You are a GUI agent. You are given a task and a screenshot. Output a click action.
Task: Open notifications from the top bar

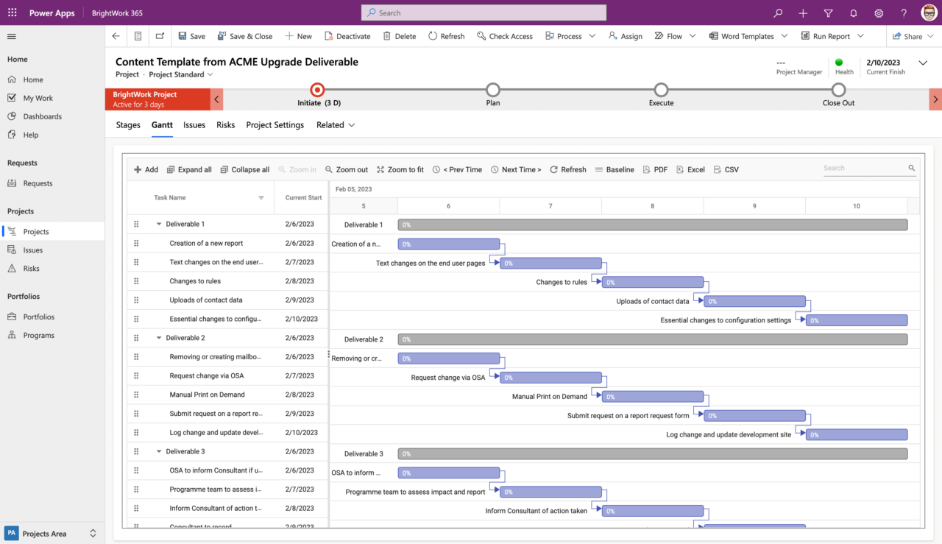(853, 13)
